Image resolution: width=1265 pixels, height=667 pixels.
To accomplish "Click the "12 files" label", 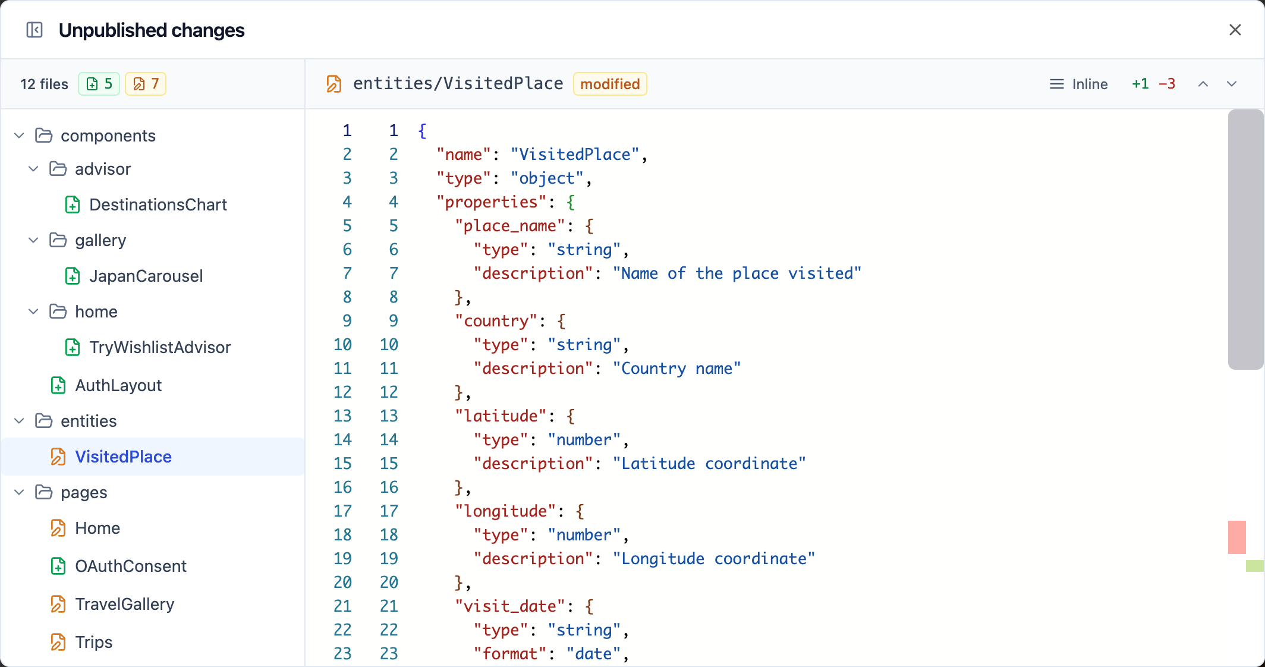I will click(45, 84).
